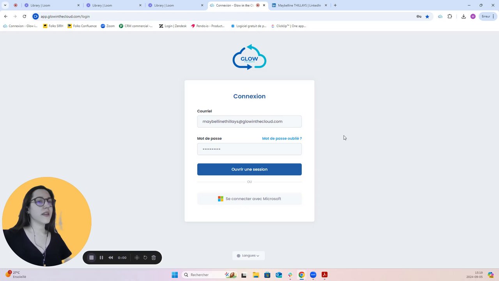Open the Chrome extensions puzzle icon
The image size is (499, 281).
[x=450, y=16]
